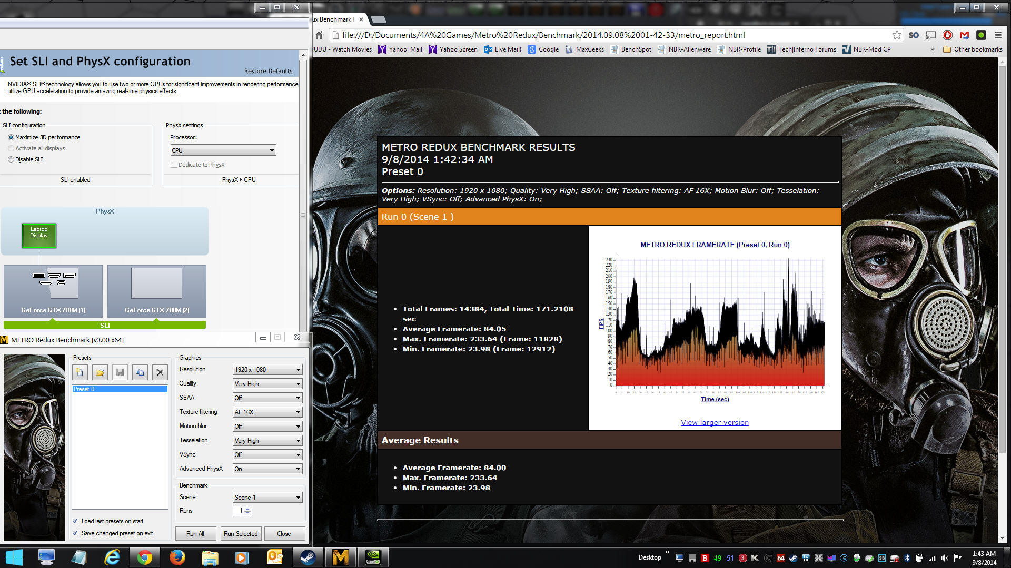Launch Internet Explorer from taskbar
The height and width of the screenshot is (568, 1011).
coord(112,557)
